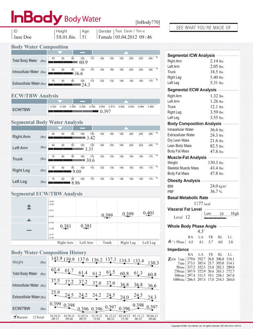
Task: Click the single up-arrow icon in Segmental ECW/TBW legend
Action: (29, 220)
